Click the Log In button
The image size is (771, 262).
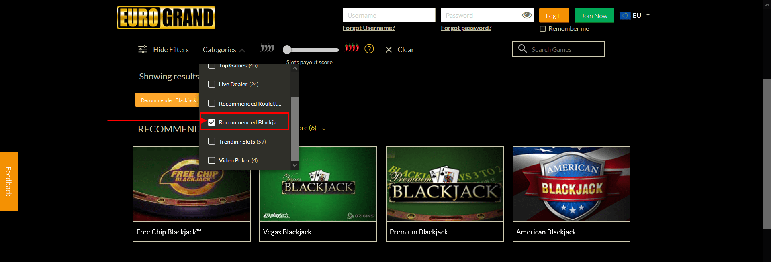[x=554, y=16]
